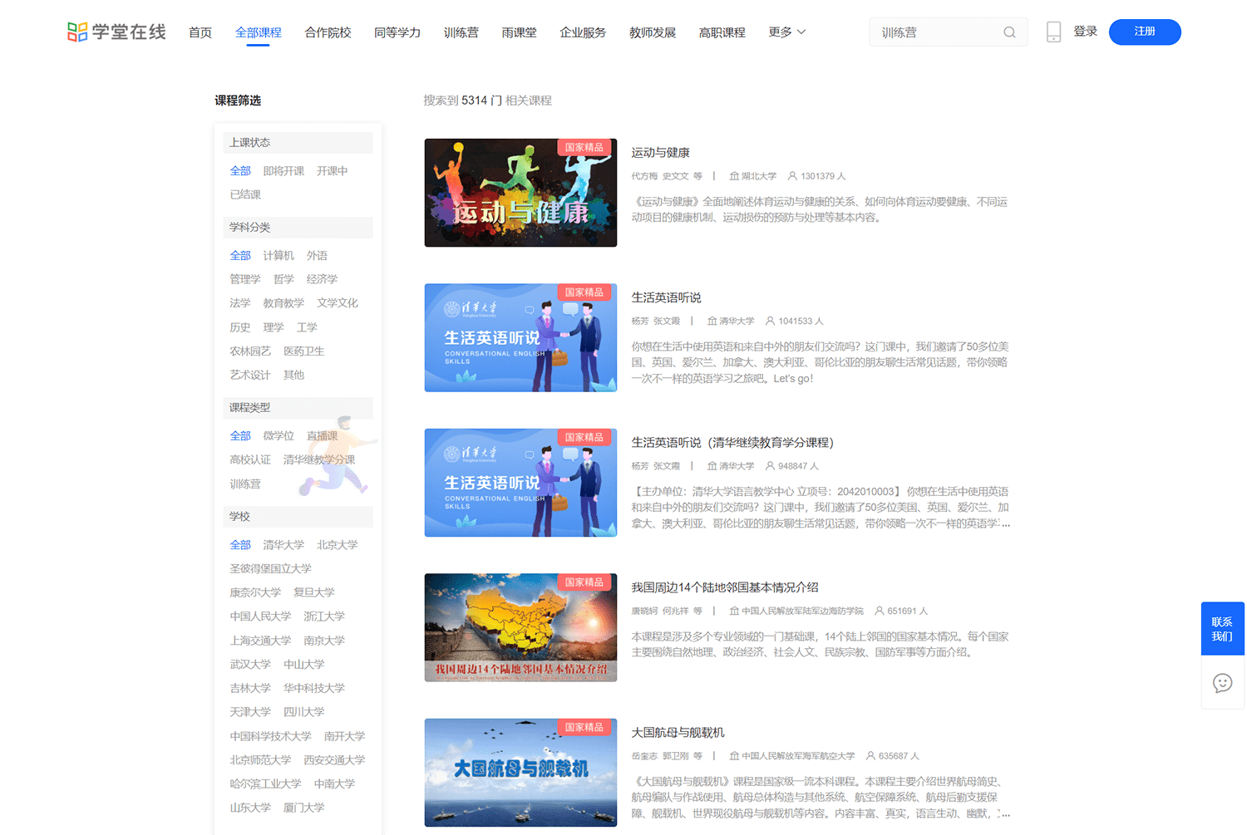Filter school by 上海交通大学

click(x=260, y=641)
